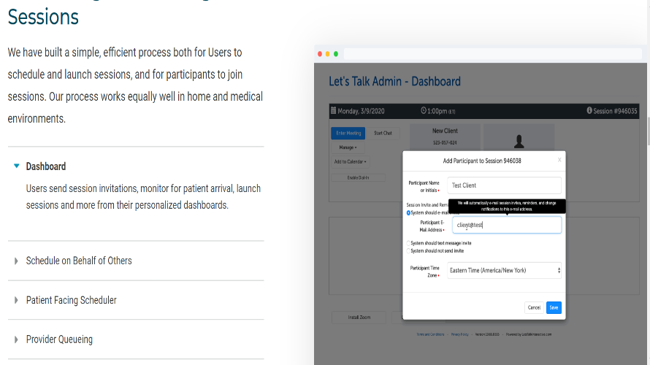Open the Participant Time Zone dropdown

pyautogui.click(x=504, y=271)
